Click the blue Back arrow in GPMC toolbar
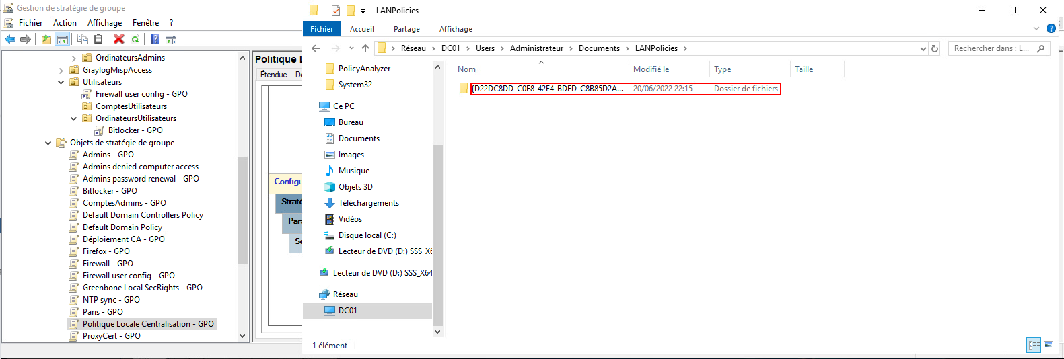Screen dimensions: 1064x359 [10, 40]
